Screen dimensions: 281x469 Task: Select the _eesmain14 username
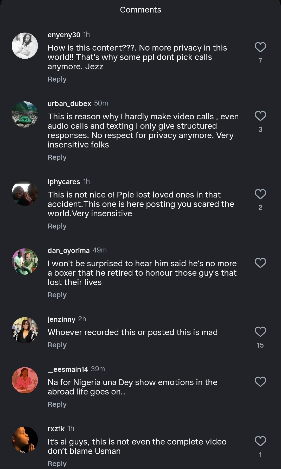coord(68,369)
